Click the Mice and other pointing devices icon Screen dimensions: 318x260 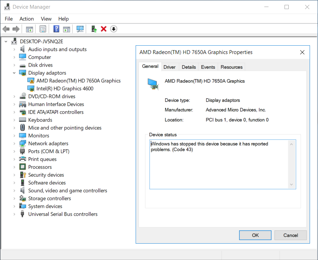23,128
